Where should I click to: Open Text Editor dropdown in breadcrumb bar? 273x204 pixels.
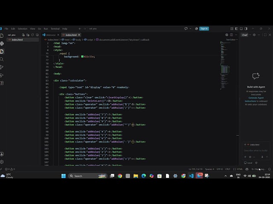coord(232,40)
